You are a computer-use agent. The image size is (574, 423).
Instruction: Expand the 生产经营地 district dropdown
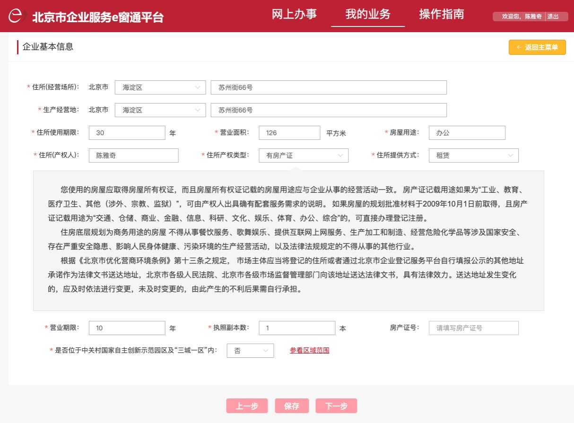pos(160,110)
